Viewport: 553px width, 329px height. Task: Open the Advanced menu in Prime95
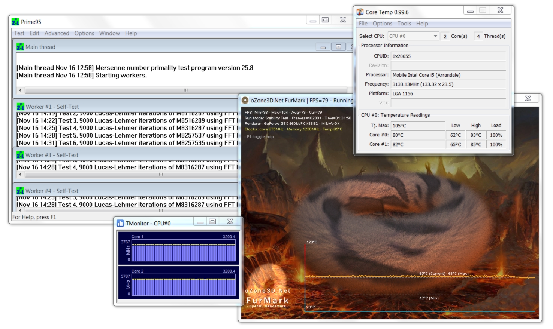[57, 33]
